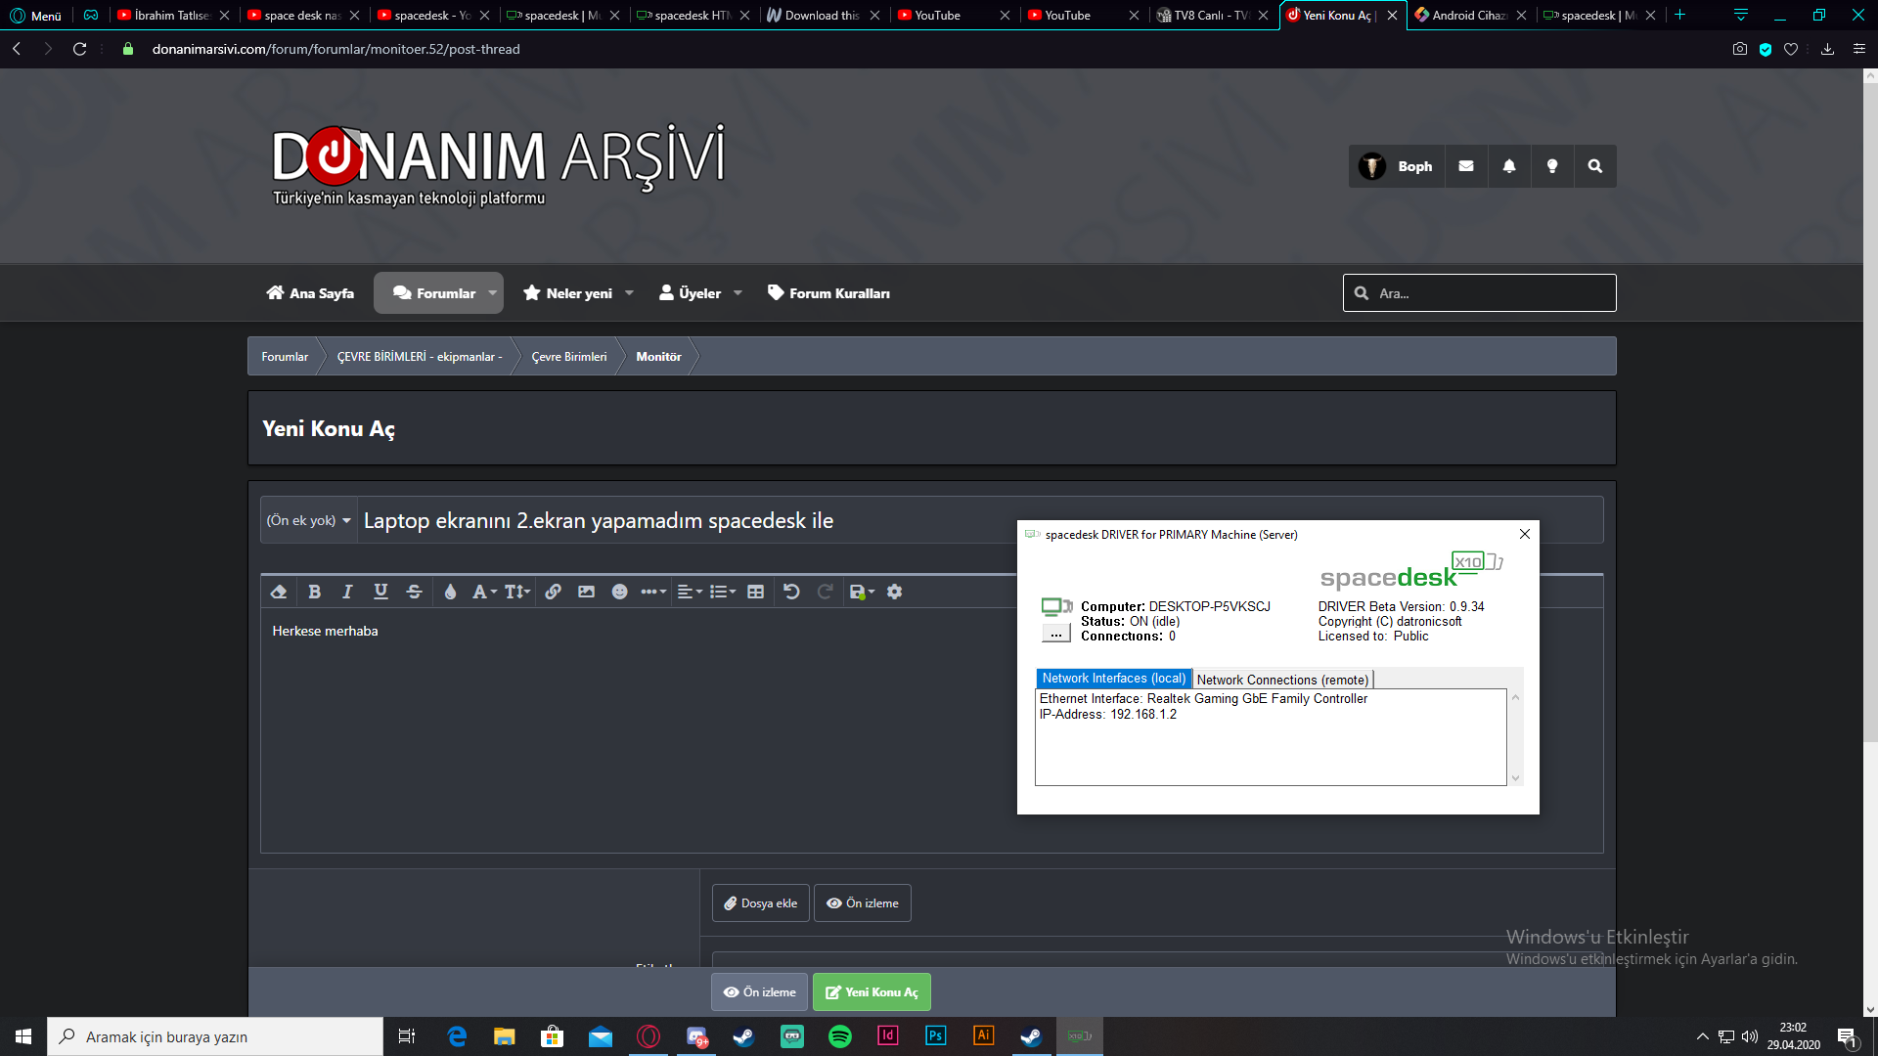Click the bottom bar Ön izleme button

759,991
